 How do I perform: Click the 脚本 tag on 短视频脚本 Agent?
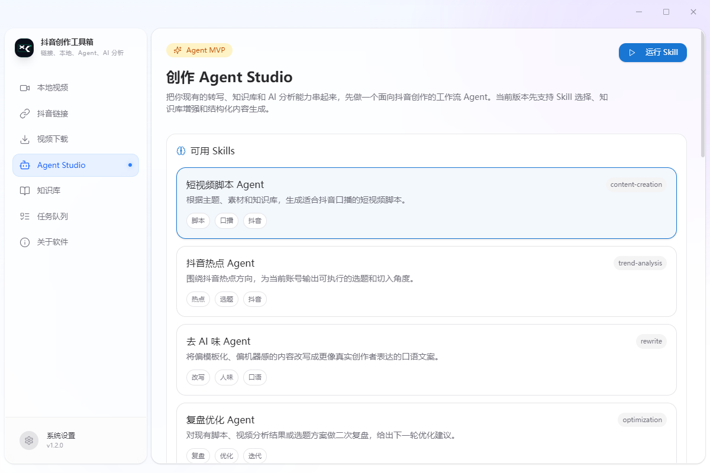pos(198,221)
